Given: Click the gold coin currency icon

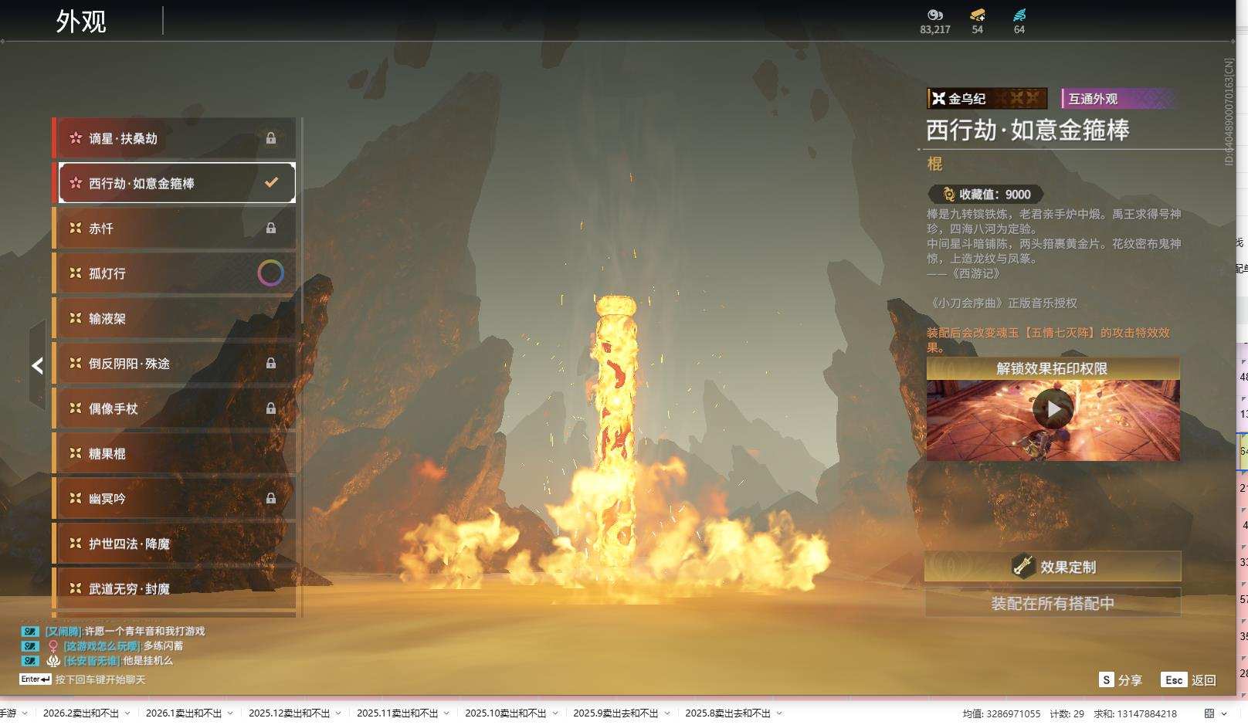Looking at the screenshot, I should pos(934,15).
